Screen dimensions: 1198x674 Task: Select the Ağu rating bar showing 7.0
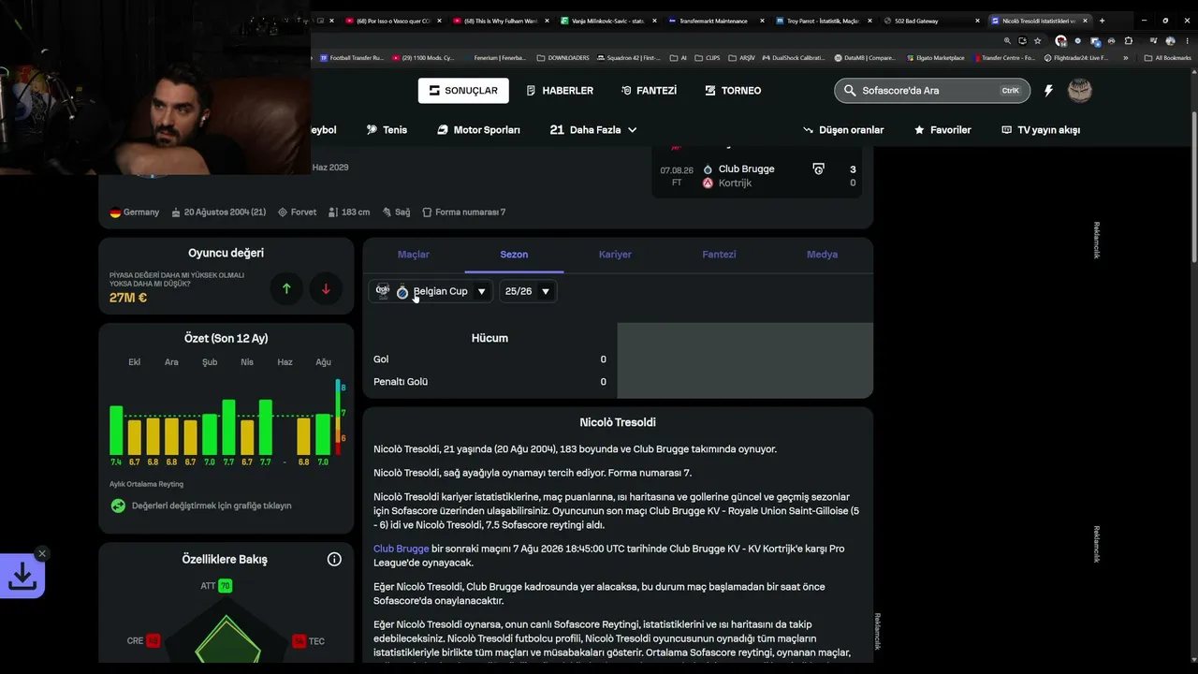323,434
